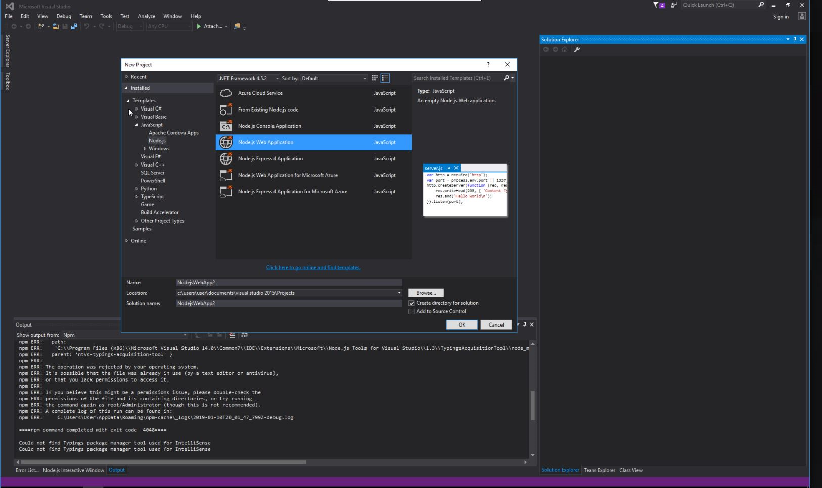This screenshot has width=822, height=488.
Task: Open Server Explorer side tab
Action: click(x=7, y=50)
